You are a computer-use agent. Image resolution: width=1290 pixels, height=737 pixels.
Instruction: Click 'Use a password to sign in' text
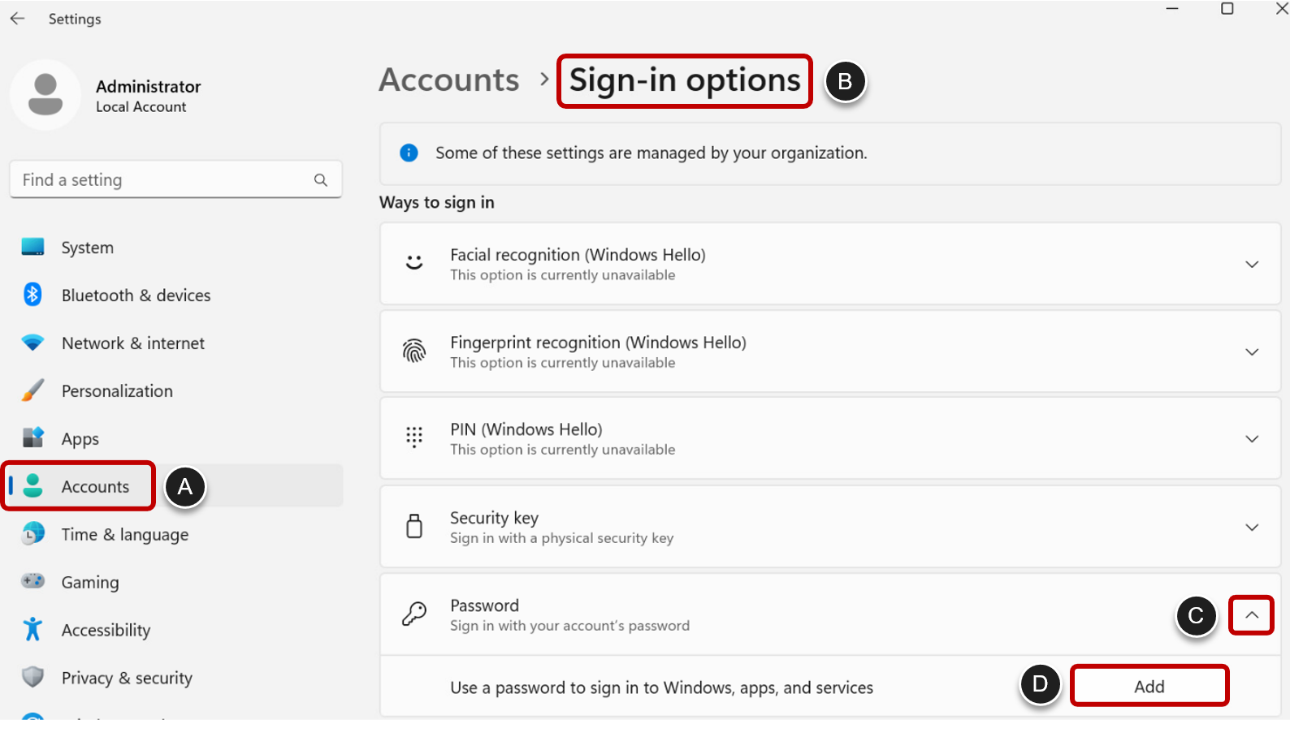662,688
